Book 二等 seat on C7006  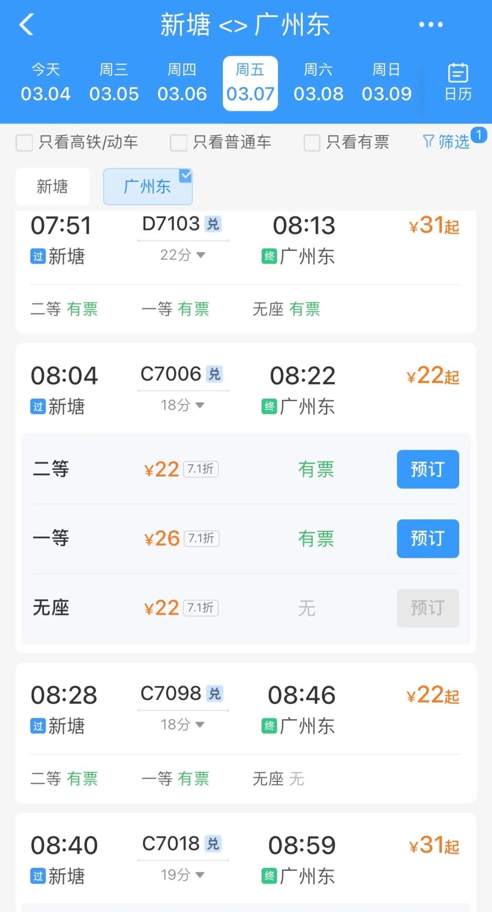pyautogui.click(x=427, y=469)
